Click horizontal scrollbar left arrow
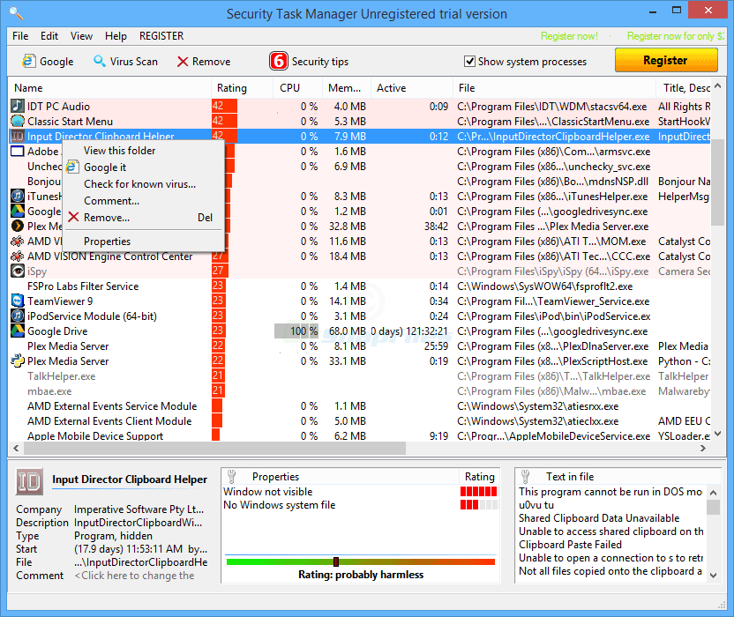This screenshot has height=617, width=734. (x=16, y=448)
